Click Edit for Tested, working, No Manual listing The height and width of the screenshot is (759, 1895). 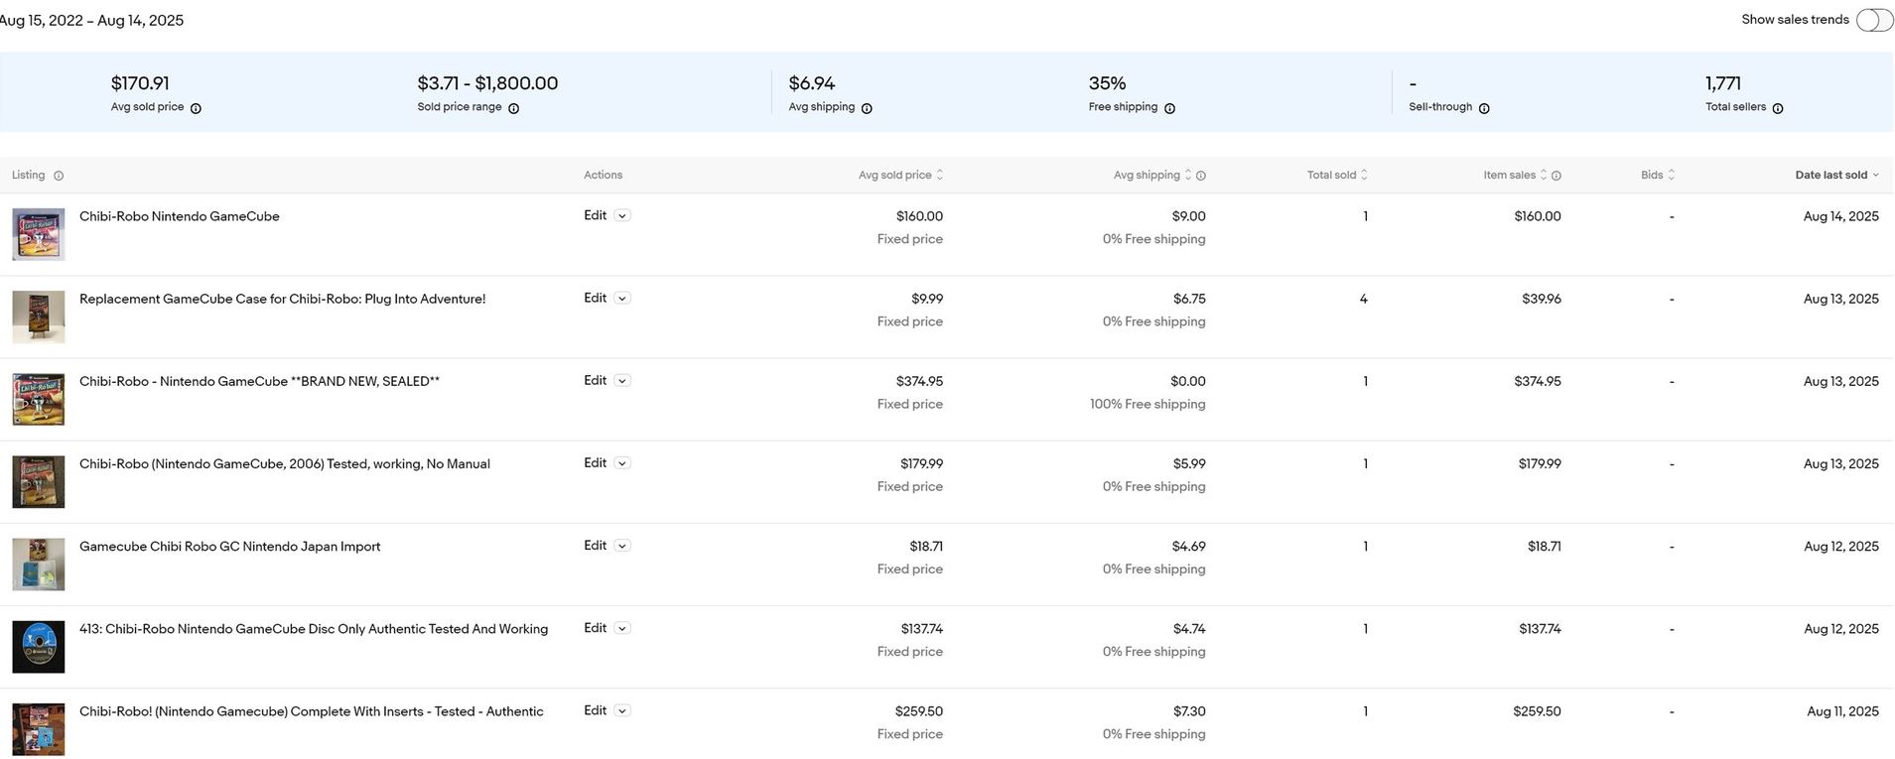pos(595,462)
